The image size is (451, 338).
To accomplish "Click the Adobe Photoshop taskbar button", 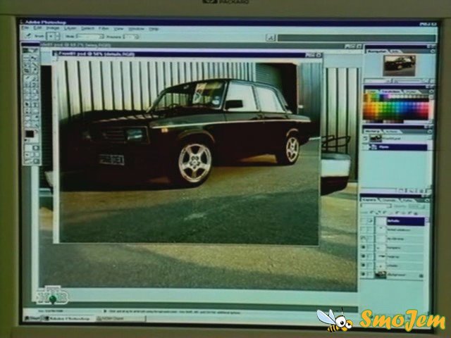I will (68, 318).
